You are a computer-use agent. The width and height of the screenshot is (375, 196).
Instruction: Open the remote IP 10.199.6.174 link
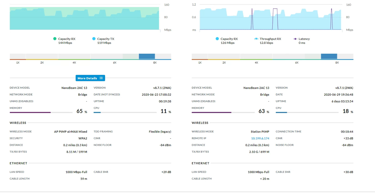pos(260,138)
